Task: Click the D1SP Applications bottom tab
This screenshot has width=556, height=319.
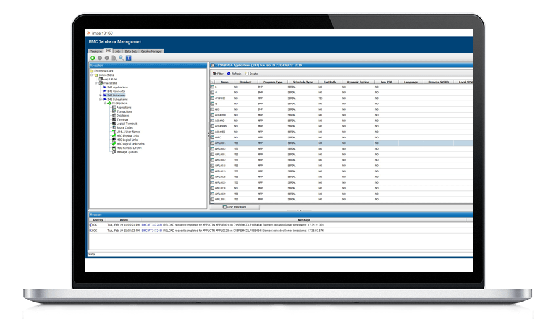Action: pyautogui.click(x=234, y=206)
